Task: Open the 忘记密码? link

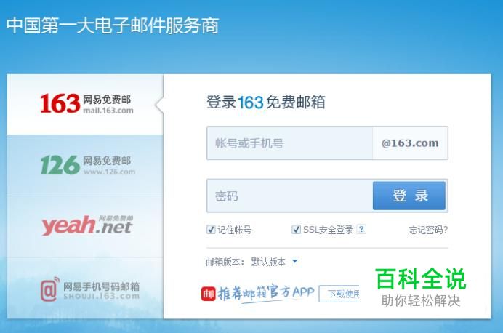Action: tap(428, 230)
